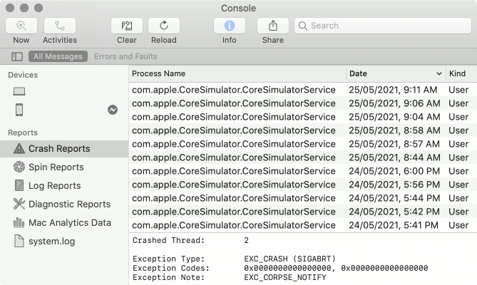Select the crash report from 9:06 AM
Screen dimensions: 477x285
(x=303, y=103)
